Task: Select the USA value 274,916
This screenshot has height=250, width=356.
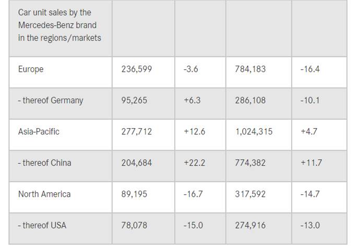Action: (x=250, y=226)
